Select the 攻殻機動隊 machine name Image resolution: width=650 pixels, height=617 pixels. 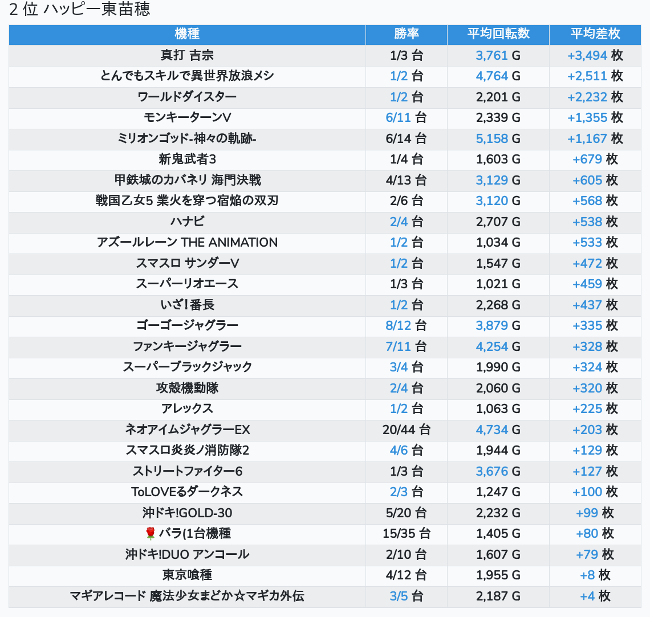point(187,388)
